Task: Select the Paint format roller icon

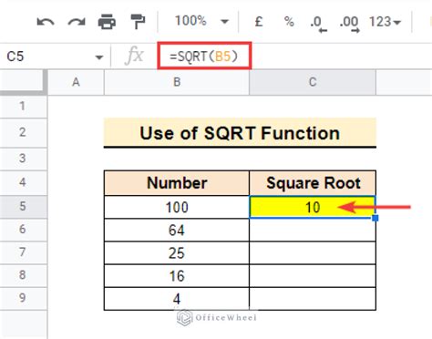Action: click(x=138, y=22)
